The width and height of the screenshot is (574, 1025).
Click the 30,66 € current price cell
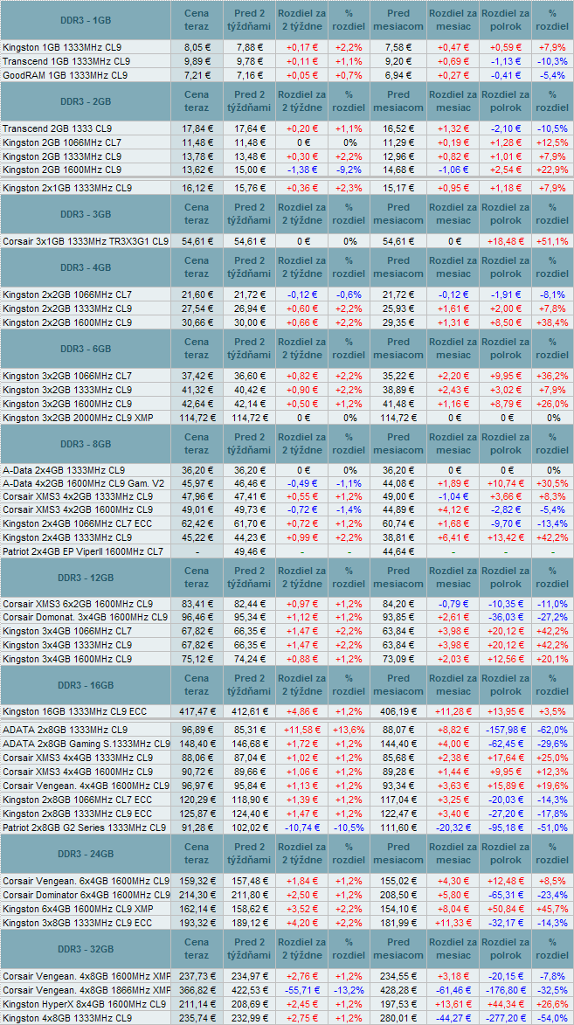(196, 323)
